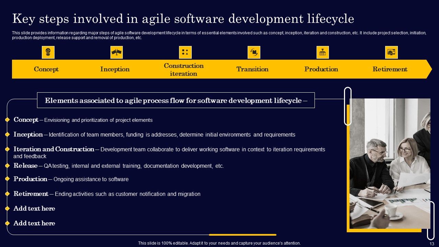The image size is (439, 247).
Task: Click the lightbulb icon above Concept
Action: tap(48, 52)
